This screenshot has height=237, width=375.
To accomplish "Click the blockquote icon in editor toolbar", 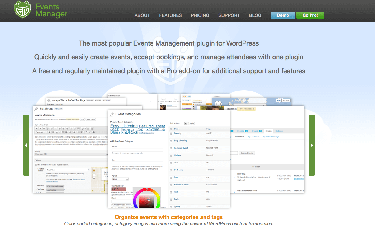I will [x=56, y=129].
